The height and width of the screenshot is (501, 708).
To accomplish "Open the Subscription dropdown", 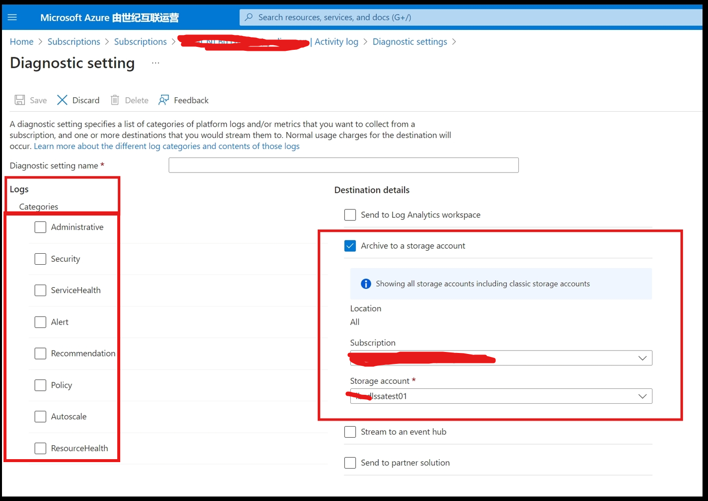I will [x=642, y=358].
